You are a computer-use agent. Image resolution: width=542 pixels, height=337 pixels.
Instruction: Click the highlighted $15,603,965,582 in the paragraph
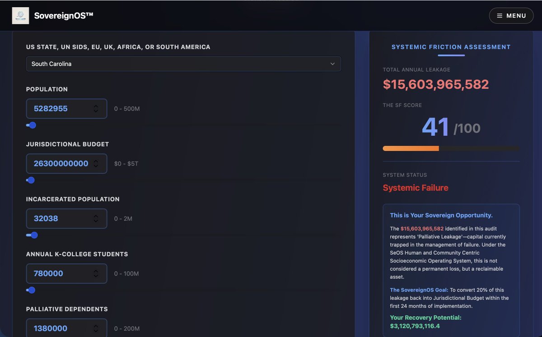[422, 229]
